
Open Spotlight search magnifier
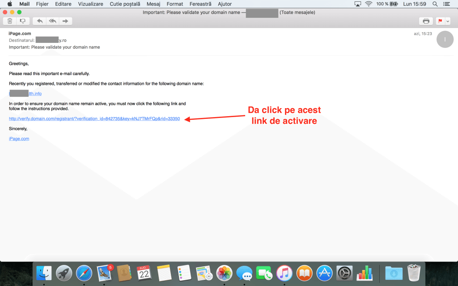click(435, 4)
